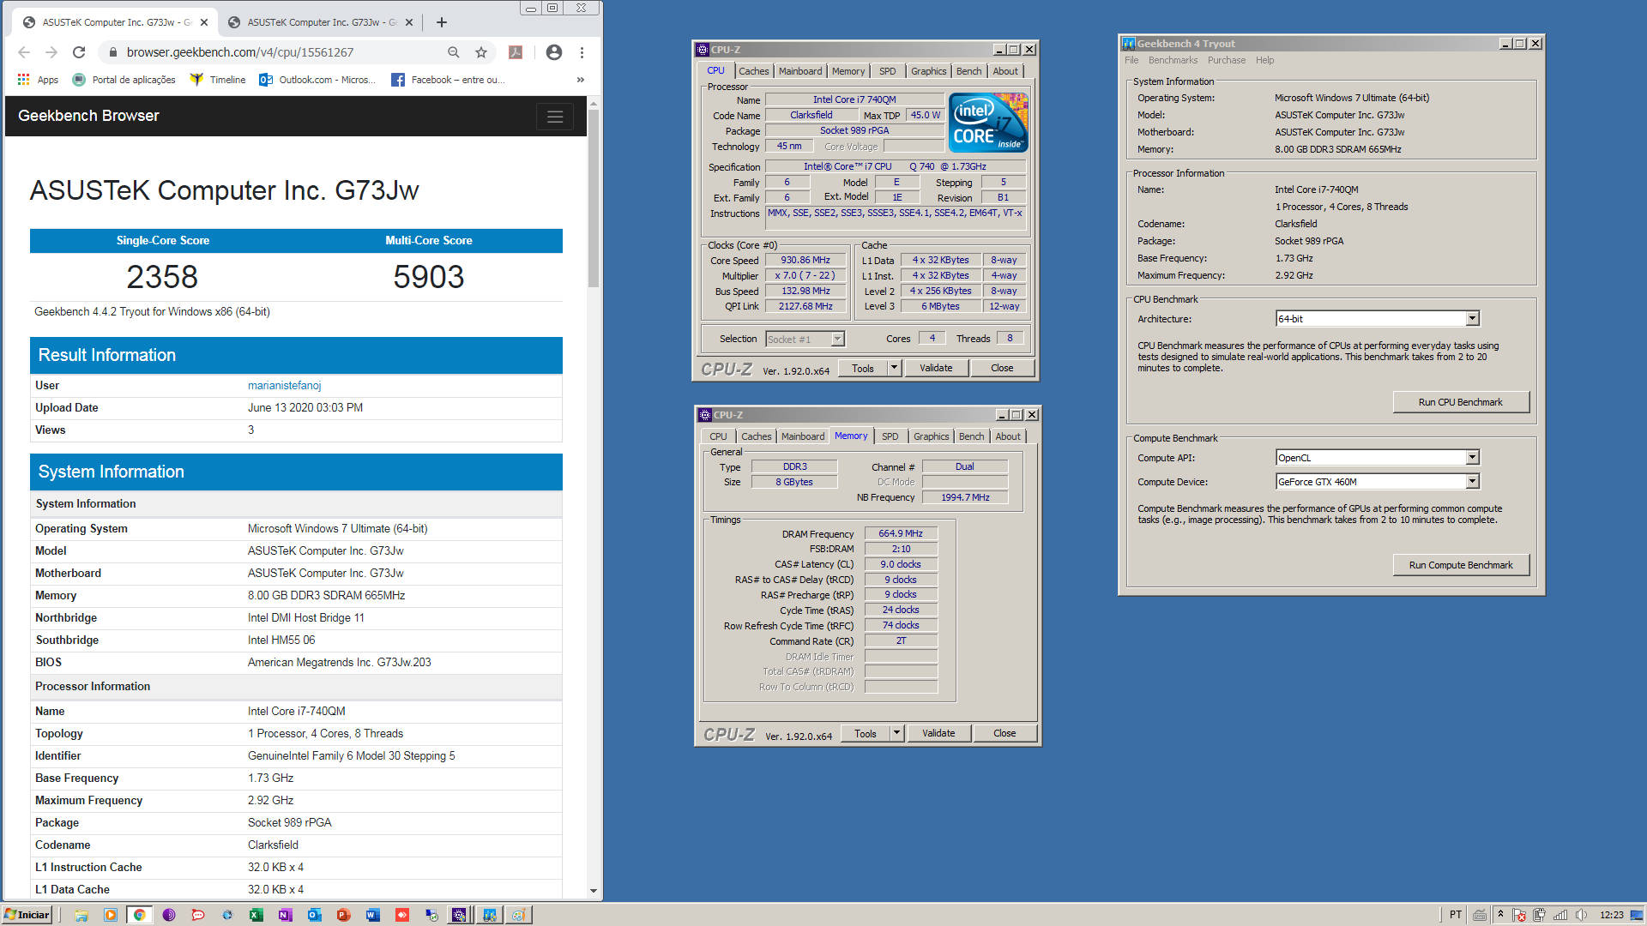This screenshot has height=926, width=1647.
Task: Click Run CPU Benchmark button
Action: [1461, 402]
